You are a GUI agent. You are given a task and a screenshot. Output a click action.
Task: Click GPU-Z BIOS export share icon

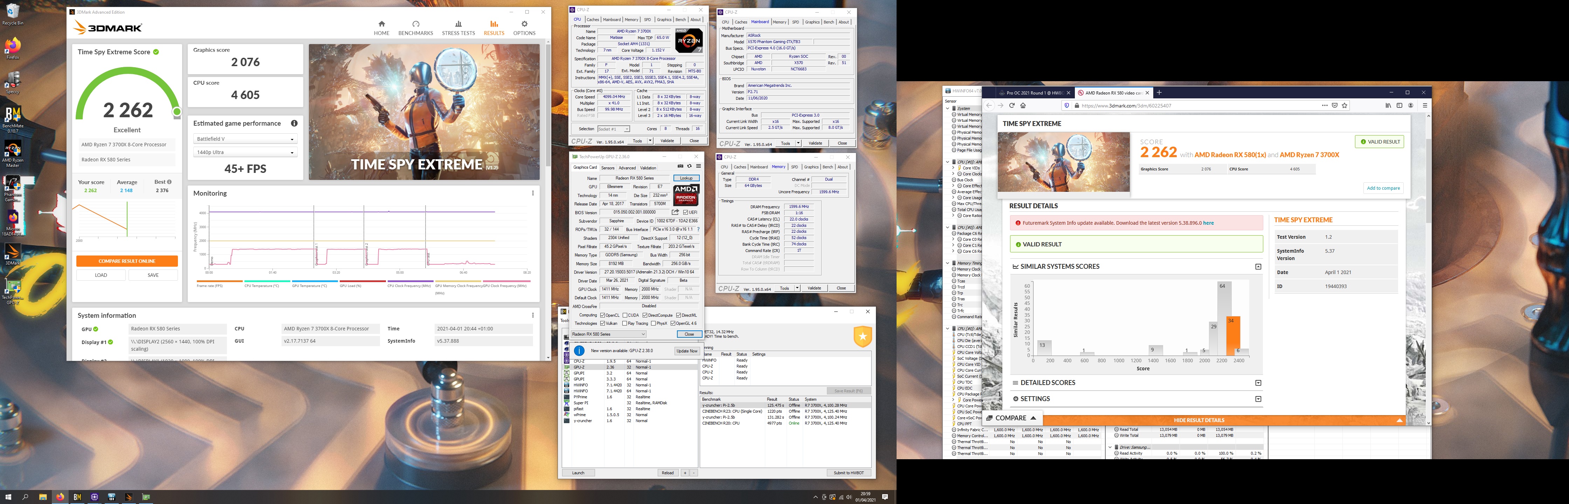pos(676,212)
